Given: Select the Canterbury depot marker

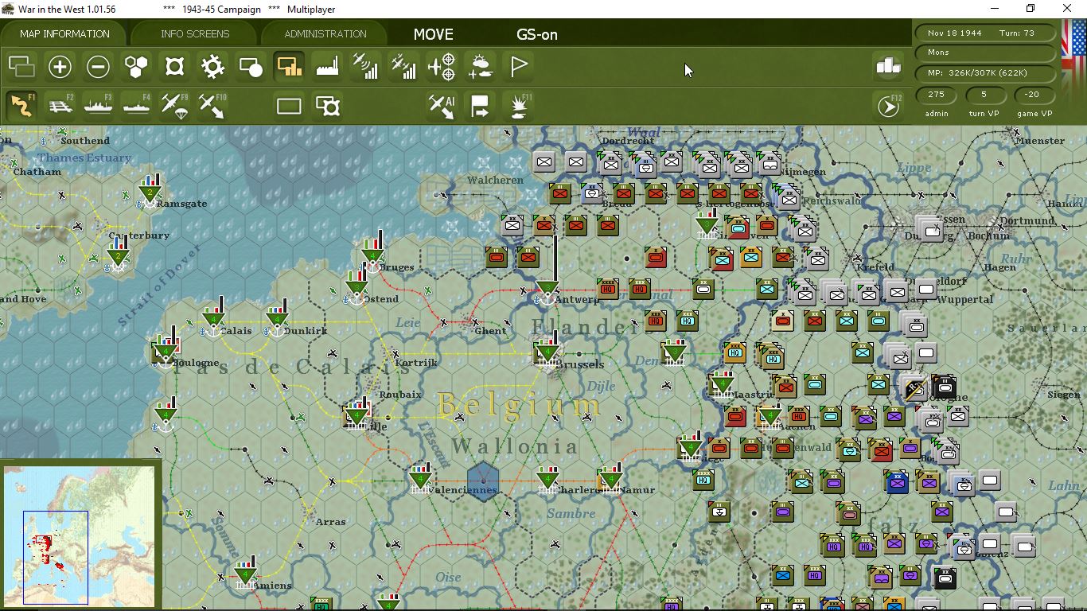Looking at the screenshot, I should coord(118,255).
